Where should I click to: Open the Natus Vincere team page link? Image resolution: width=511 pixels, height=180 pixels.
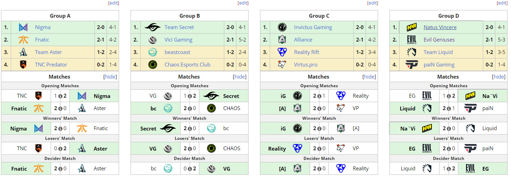pyautogui.click(x=440, y=27)
